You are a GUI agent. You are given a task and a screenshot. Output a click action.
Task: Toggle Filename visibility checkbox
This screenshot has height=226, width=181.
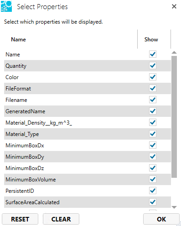tap(153, 100)
